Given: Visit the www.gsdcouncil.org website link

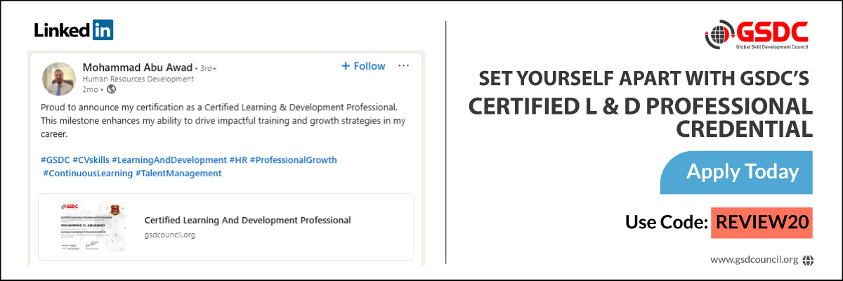Looking at the screenshot, I should pos(754,260).
